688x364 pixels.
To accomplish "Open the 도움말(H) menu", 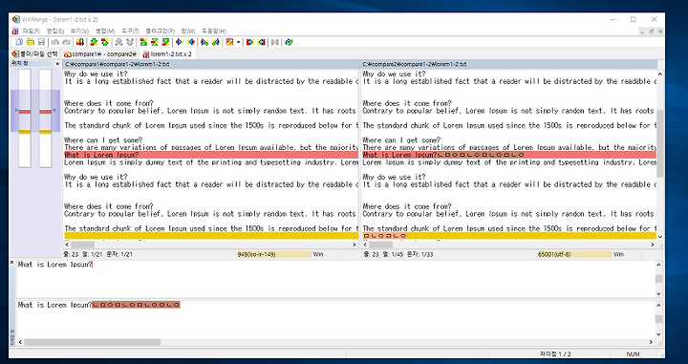I will point(214,32).
